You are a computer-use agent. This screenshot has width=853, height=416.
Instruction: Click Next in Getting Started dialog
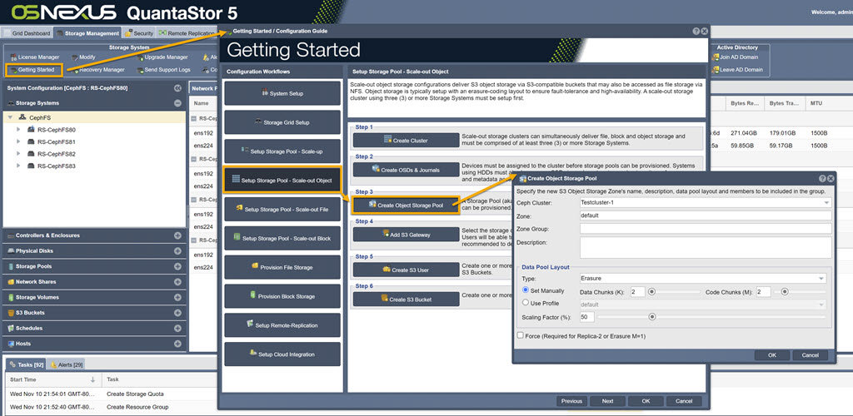pyautogui.click(x=607, y=401)
